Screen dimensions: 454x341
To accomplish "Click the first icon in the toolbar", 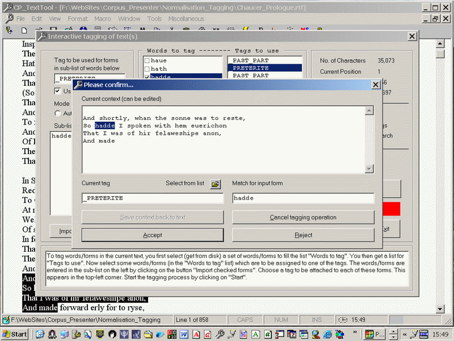I will coord(9,31).
